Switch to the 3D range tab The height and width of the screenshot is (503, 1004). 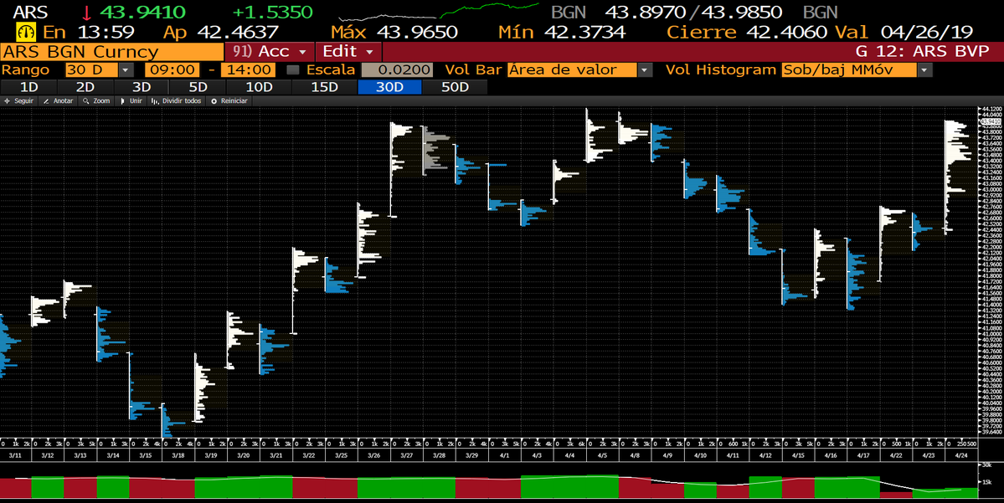point(142,87)
